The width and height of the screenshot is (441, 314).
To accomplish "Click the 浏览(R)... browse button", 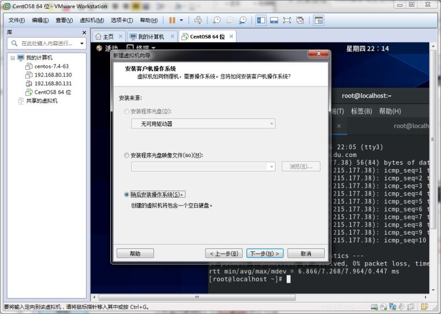I will point(301,166).
